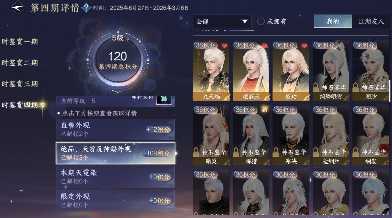Open the 全部 filter dropdown

tap(222, 22)
